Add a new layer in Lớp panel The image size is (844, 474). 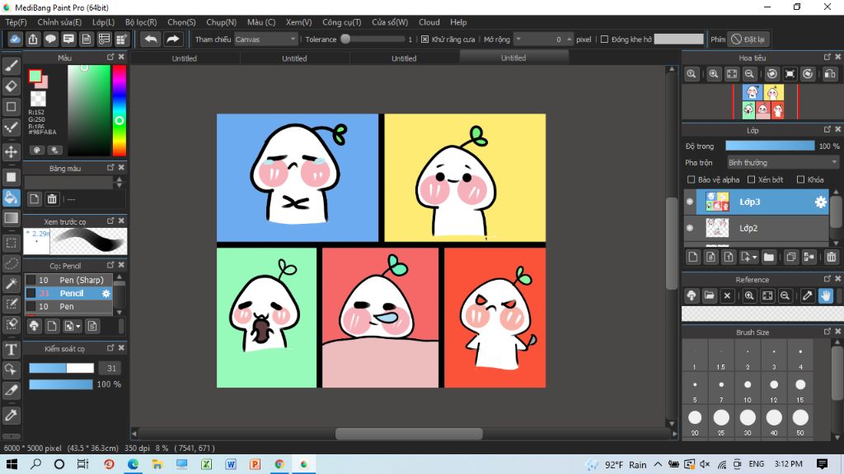tap(692, 257)
